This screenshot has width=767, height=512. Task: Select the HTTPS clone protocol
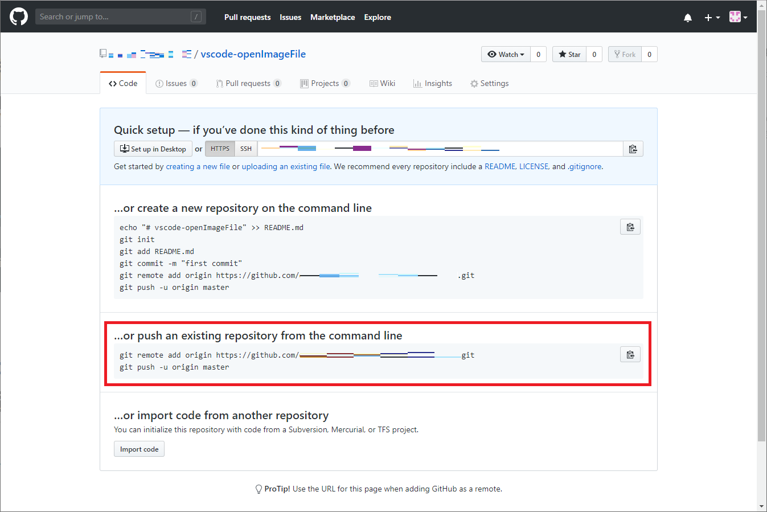click(x=220, y=149)
